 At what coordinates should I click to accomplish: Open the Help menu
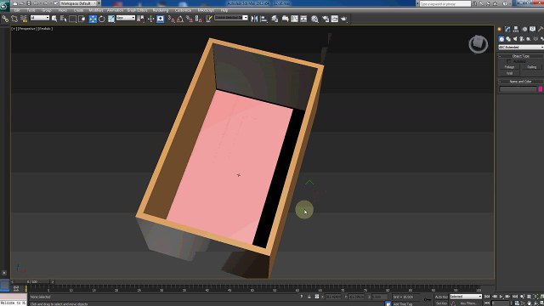tap(224, 10)
